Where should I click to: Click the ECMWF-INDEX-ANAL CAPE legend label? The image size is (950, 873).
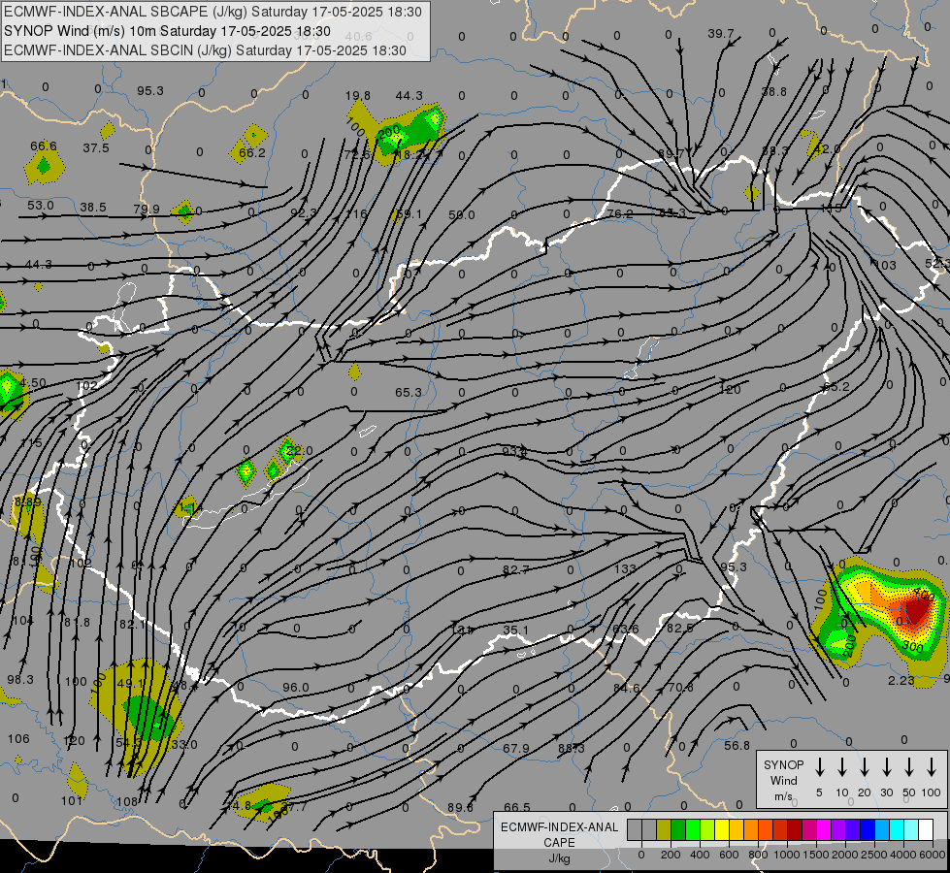559,842
